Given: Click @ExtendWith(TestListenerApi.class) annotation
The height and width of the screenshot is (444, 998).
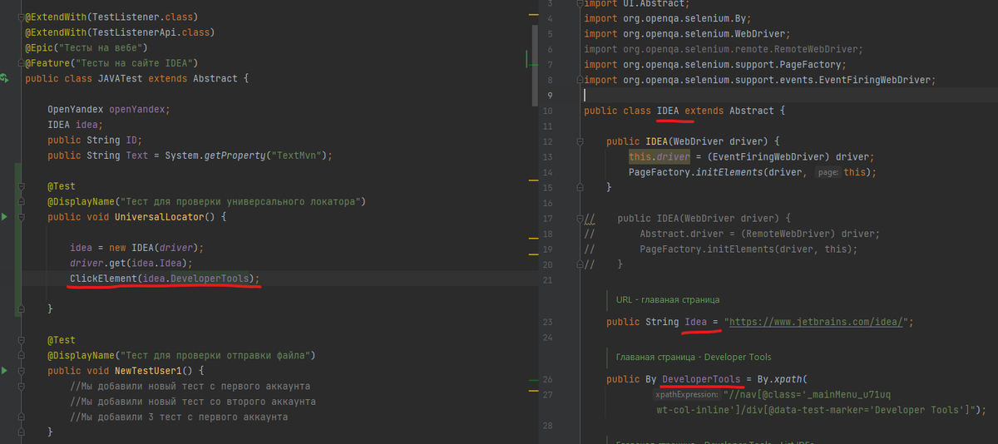Looking at the screenshot, I should pos(120,32).
